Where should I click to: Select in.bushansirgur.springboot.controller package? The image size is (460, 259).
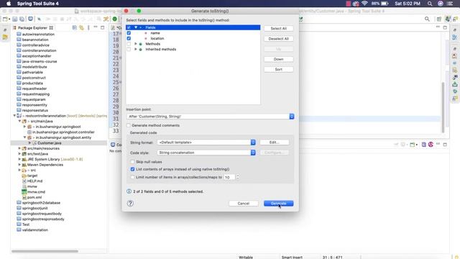[x=63, y=132]
